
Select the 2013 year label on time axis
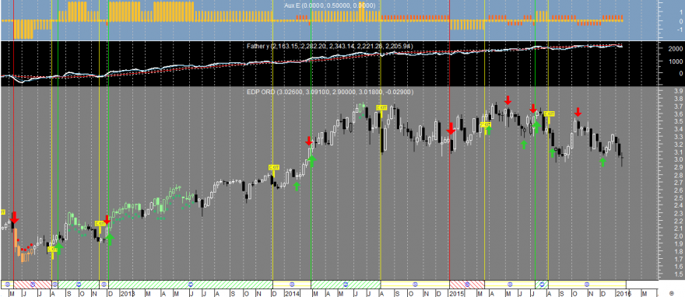click(x=128, y=294)
